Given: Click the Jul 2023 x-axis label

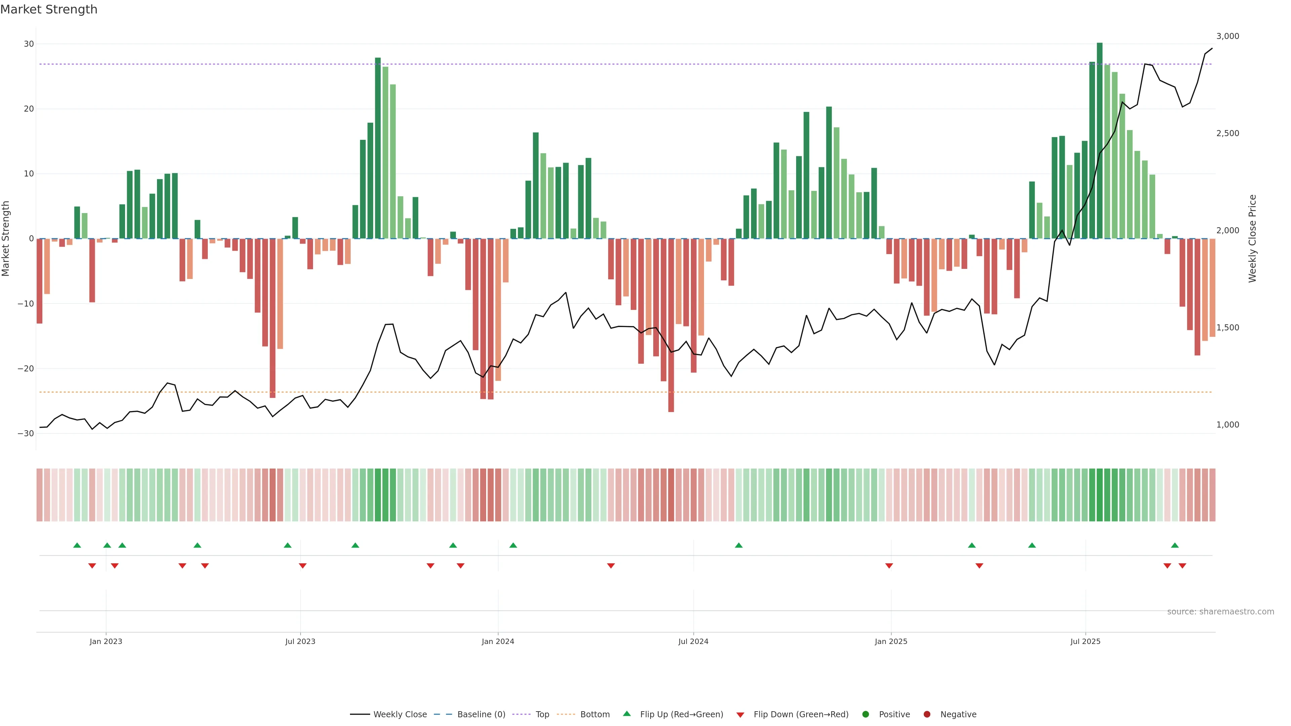Looking at the screenshot, I should pos(300,641).
